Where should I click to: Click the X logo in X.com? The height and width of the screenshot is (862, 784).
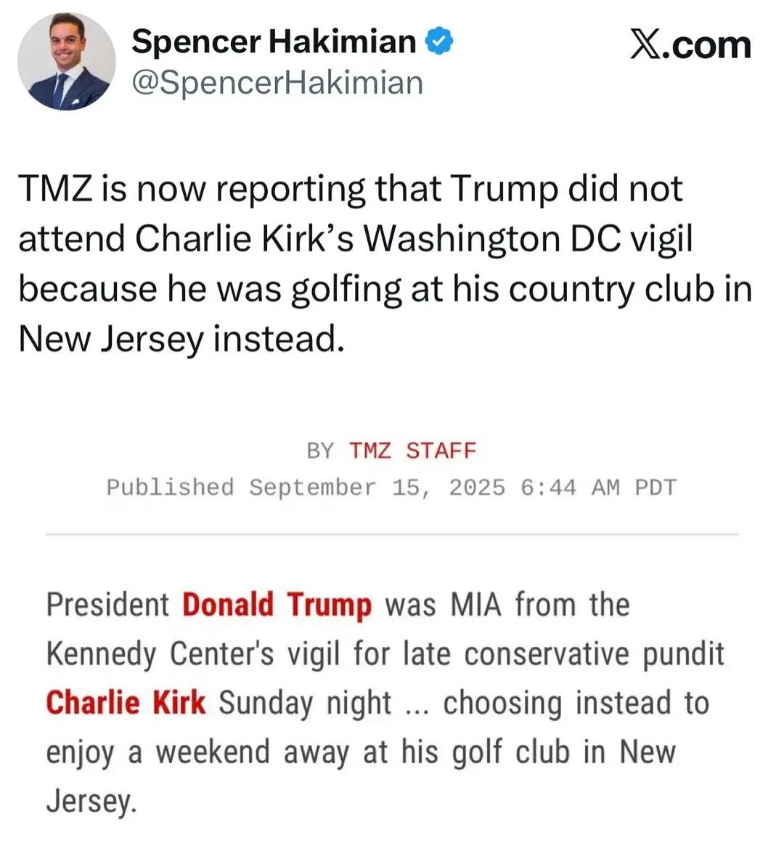click(645, 45)
